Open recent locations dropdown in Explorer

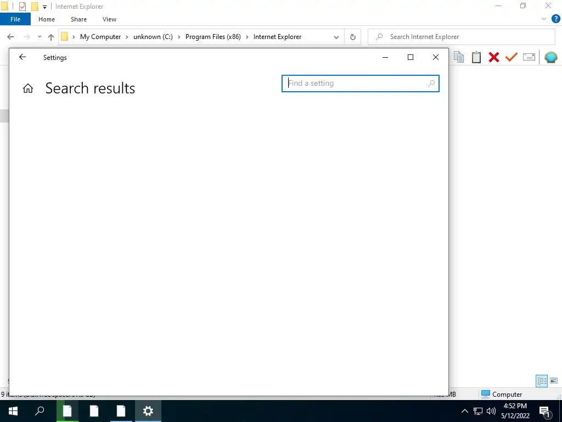click(40, 37)
